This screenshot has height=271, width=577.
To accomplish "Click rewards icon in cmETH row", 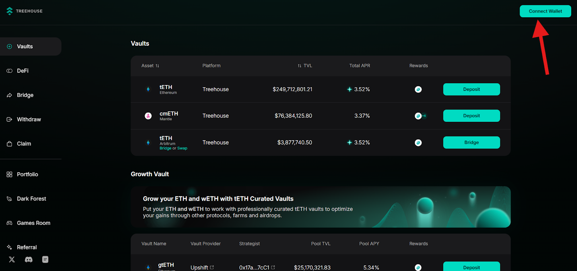I will click(418, 116).
